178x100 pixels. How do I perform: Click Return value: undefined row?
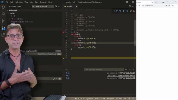(22, 22)
